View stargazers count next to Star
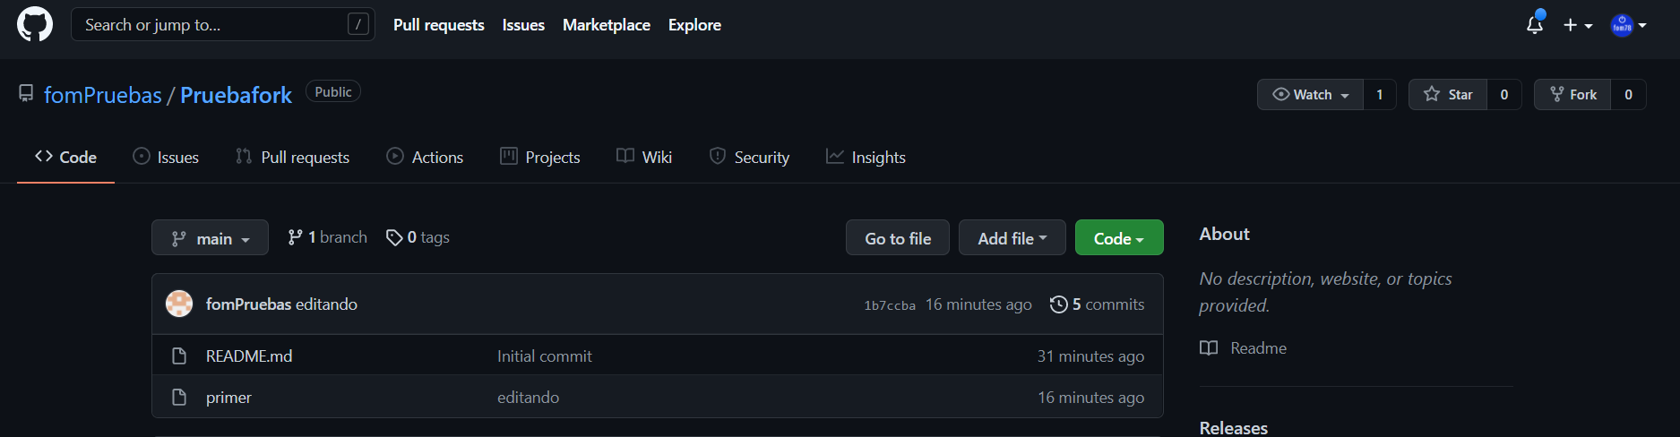1680x437 pixels. click(x=1504, y=94)
